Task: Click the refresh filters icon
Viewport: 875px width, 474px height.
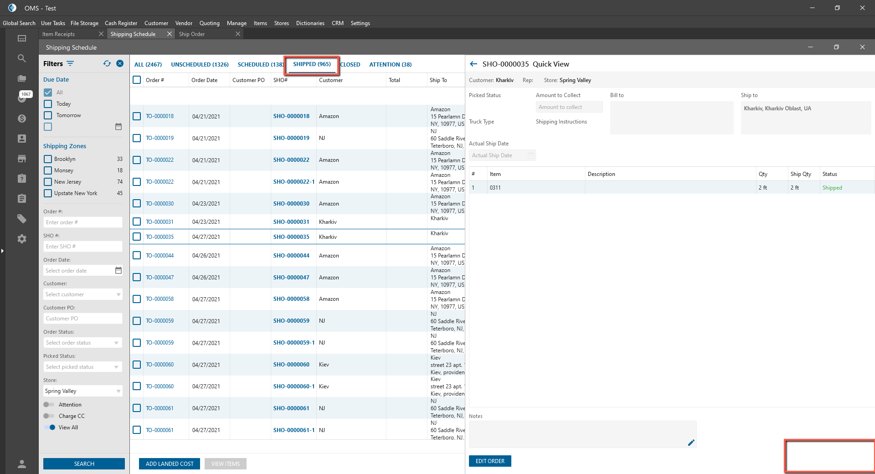Action: pos(107,64)
